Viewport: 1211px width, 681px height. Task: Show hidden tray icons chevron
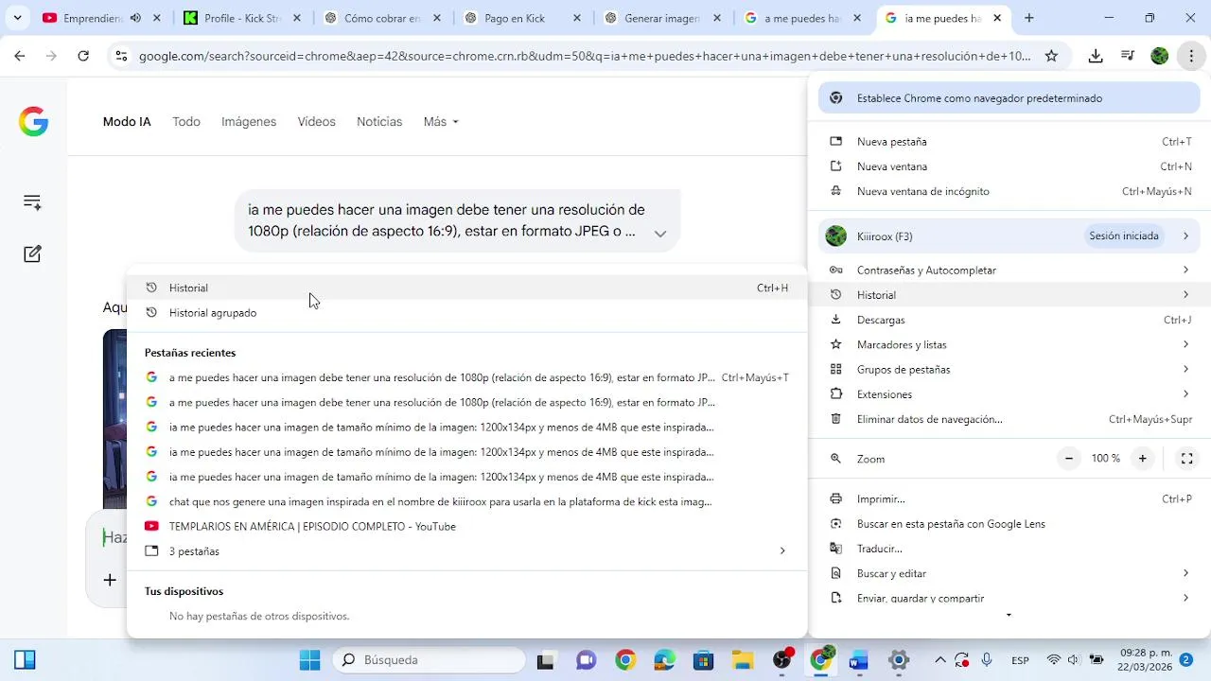939,660
